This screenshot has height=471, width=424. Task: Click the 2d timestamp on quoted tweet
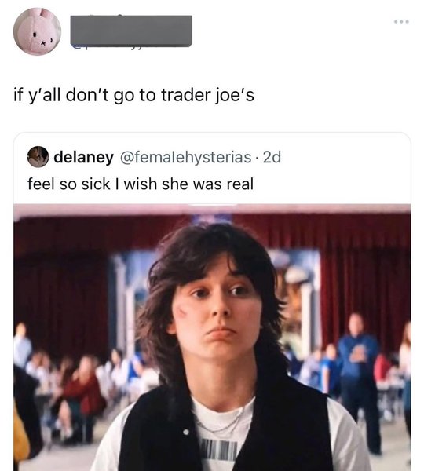point(272,157)
